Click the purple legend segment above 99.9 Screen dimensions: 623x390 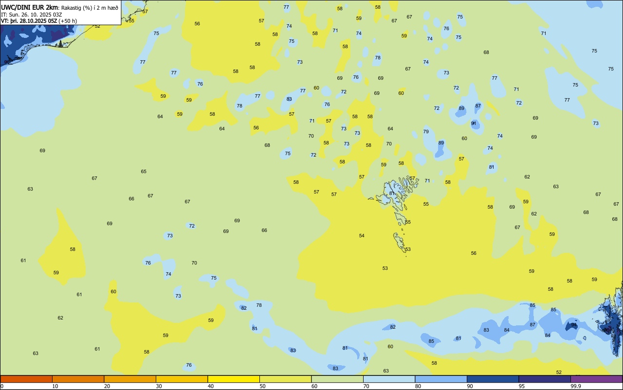tap(596, 379)
